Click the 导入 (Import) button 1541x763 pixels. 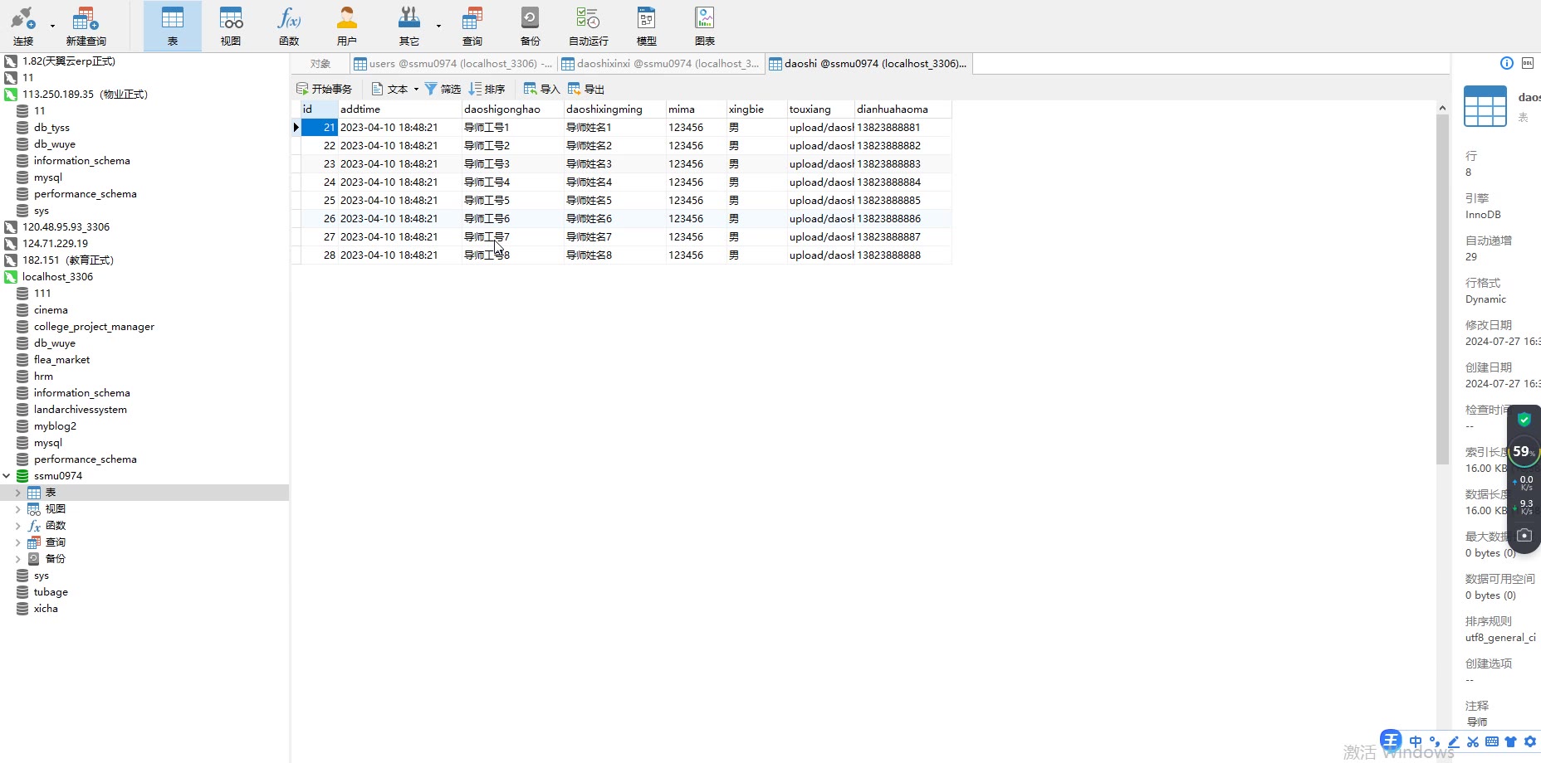tap(542, 89)
